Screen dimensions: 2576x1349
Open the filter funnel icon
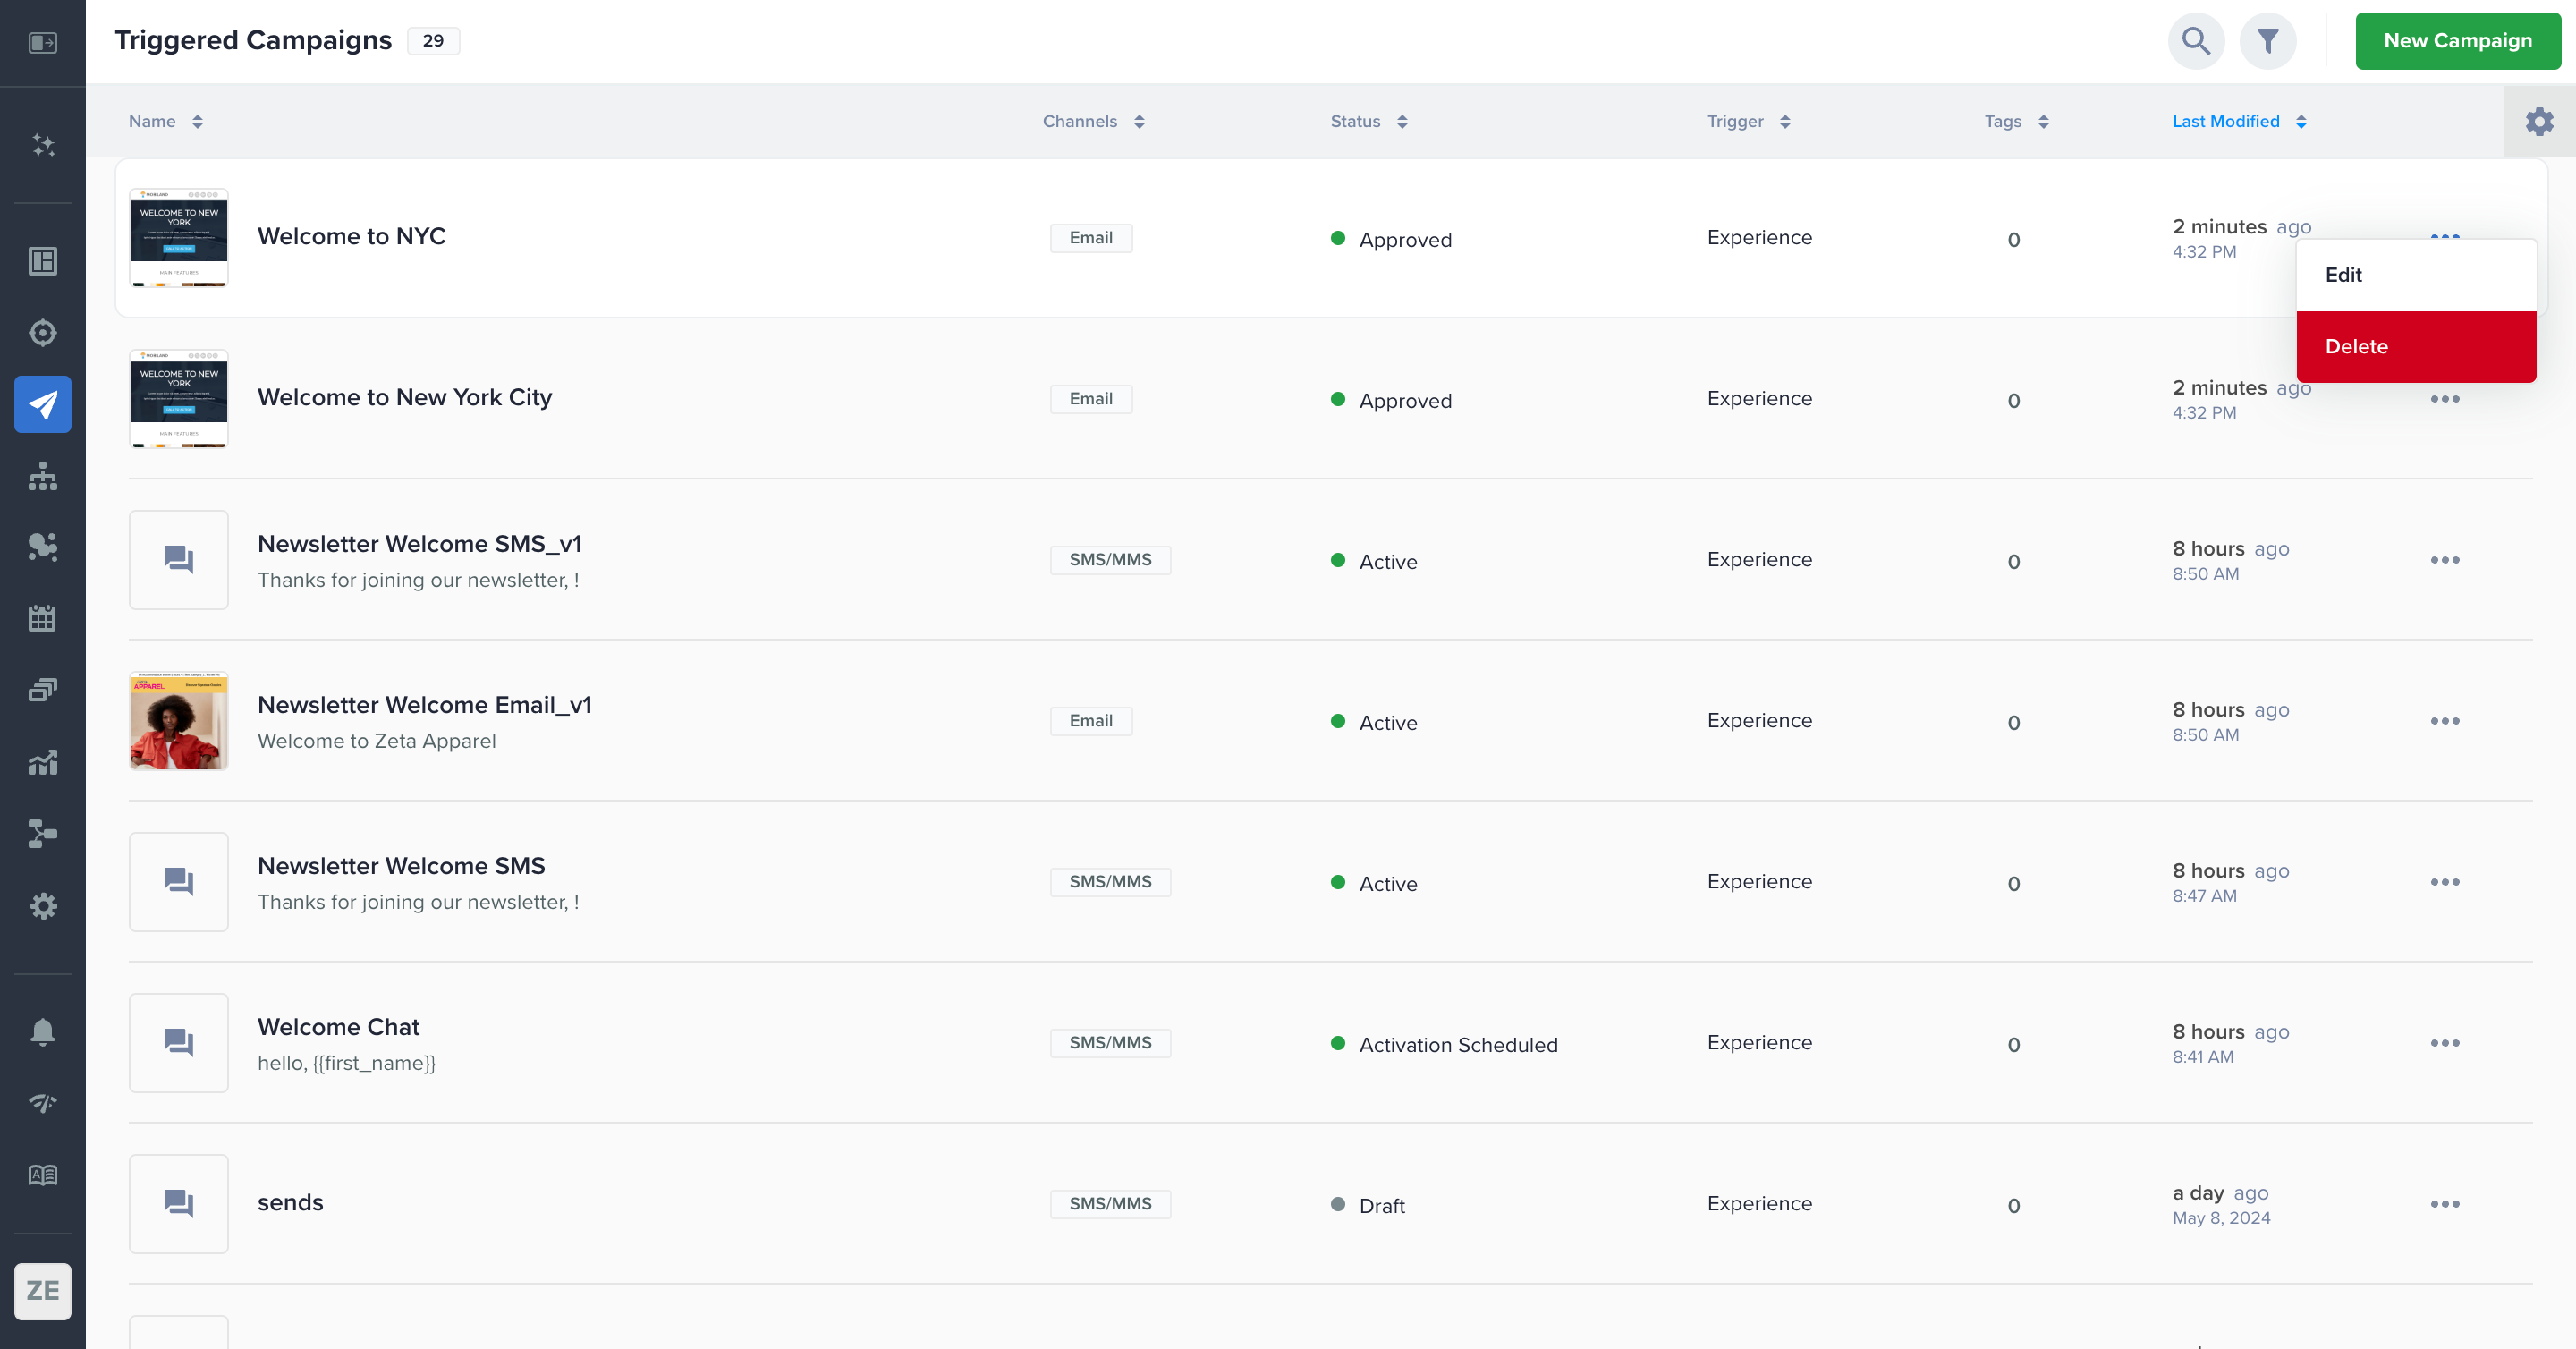2267,41
